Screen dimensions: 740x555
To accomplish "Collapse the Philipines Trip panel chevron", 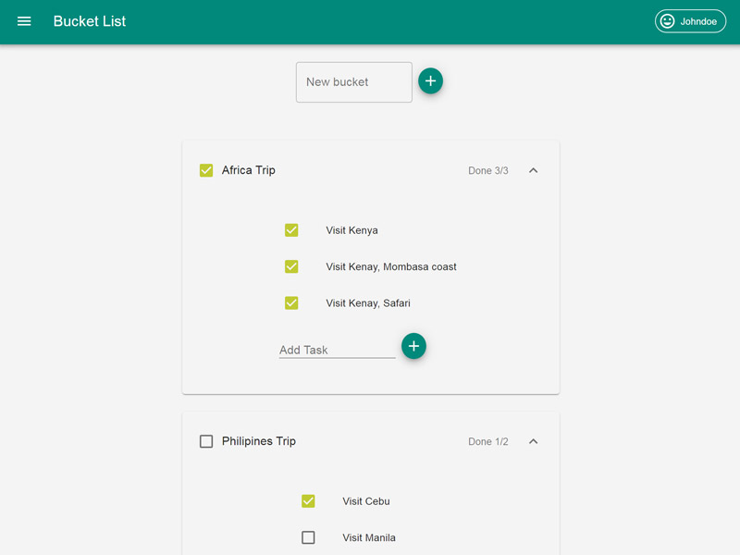I will [533, 441].
